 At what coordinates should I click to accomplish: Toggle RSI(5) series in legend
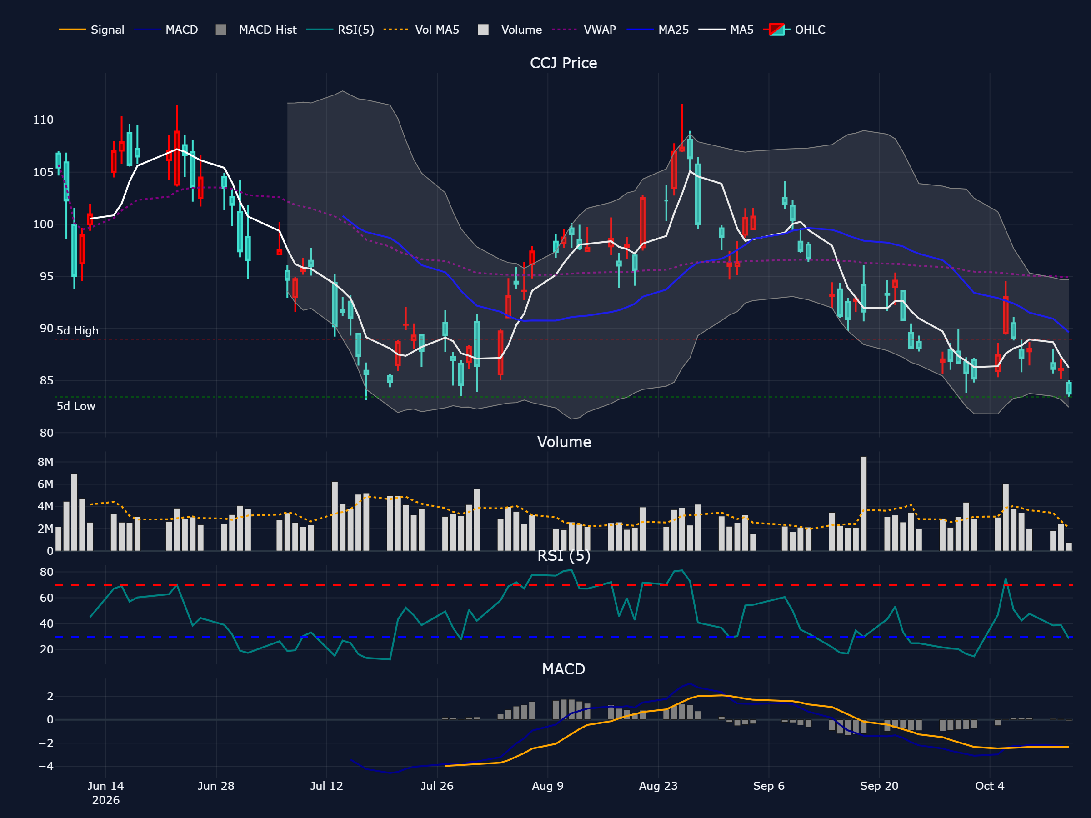pyautogui.click(x=340, y=30)
